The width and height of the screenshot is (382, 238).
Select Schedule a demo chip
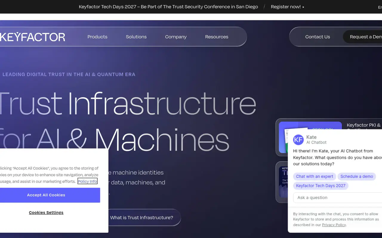pyautogui.click(x=357, y=176)
